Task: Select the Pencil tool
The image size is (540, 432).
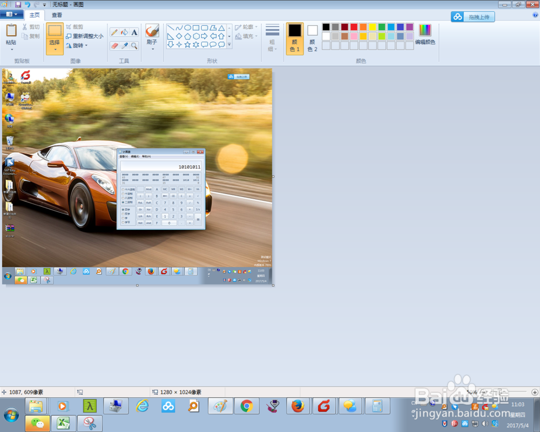Action: click(114, 32)
